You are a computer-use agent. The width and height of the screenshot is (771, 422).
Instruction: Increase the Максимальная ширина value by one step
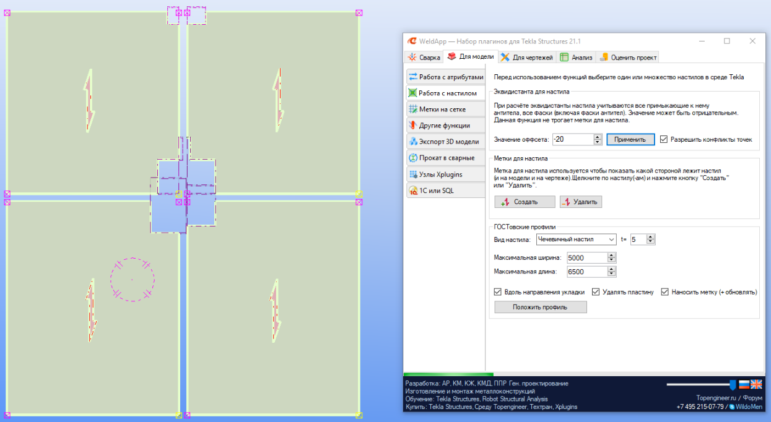pos(612,255)
